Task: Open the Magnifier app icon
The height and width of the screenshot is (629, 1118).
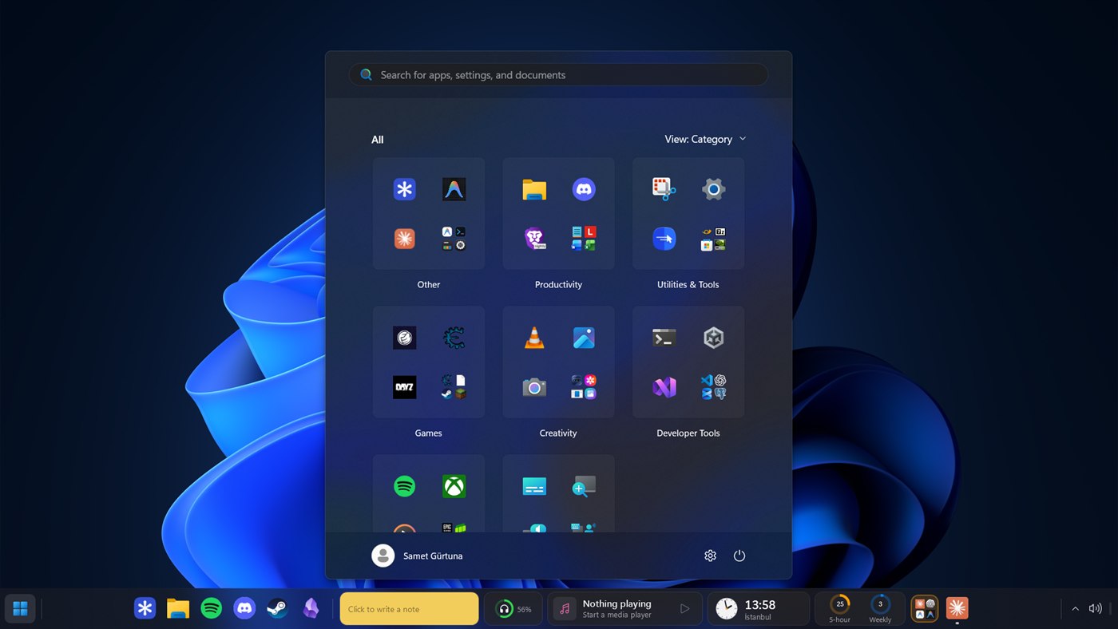Action: (x=584, y=486)
